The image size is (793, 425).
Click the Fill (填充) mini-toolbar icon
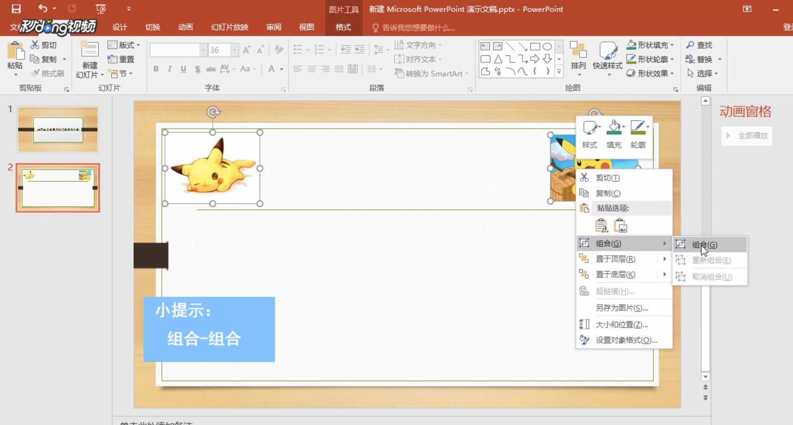pos(614,134)
